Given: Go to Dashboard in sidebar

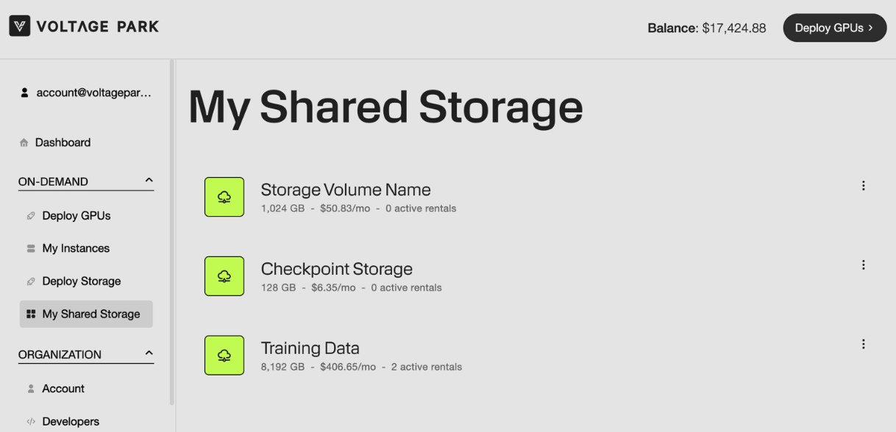Looking at the screenshot, I should click(63, 143).
